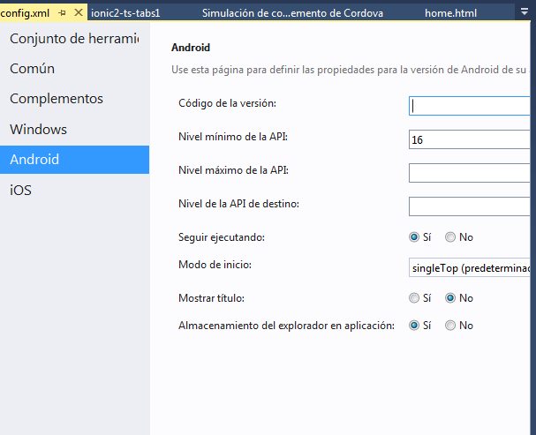
Task: Open the Modo de inicio dropdown
Action: coord(471,267)
